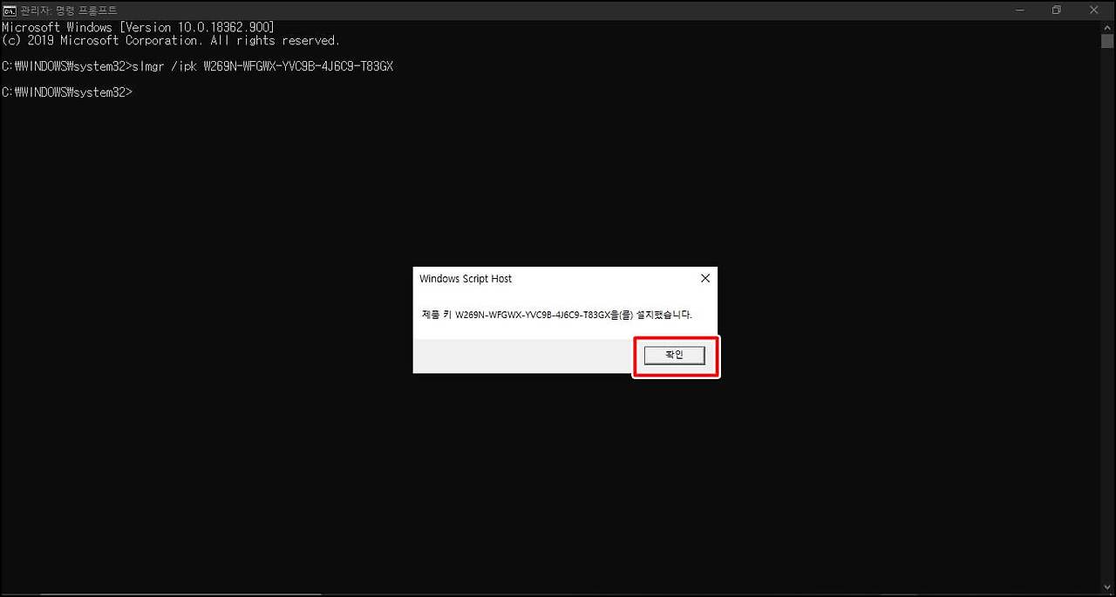Maximize the command prompt window
The height and width of the screenshot is (597, 1116).
click(1056, 10)
